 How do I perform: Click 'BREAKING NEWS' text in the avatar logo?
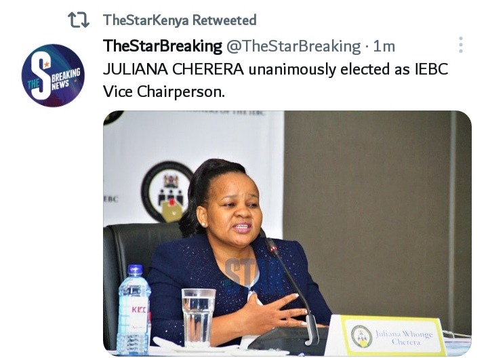coord(66,79)
